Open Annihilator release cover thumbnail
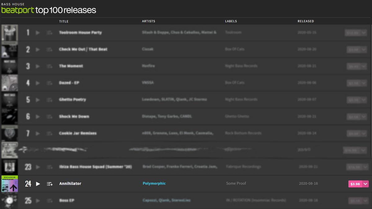 (x=10, y=184)
